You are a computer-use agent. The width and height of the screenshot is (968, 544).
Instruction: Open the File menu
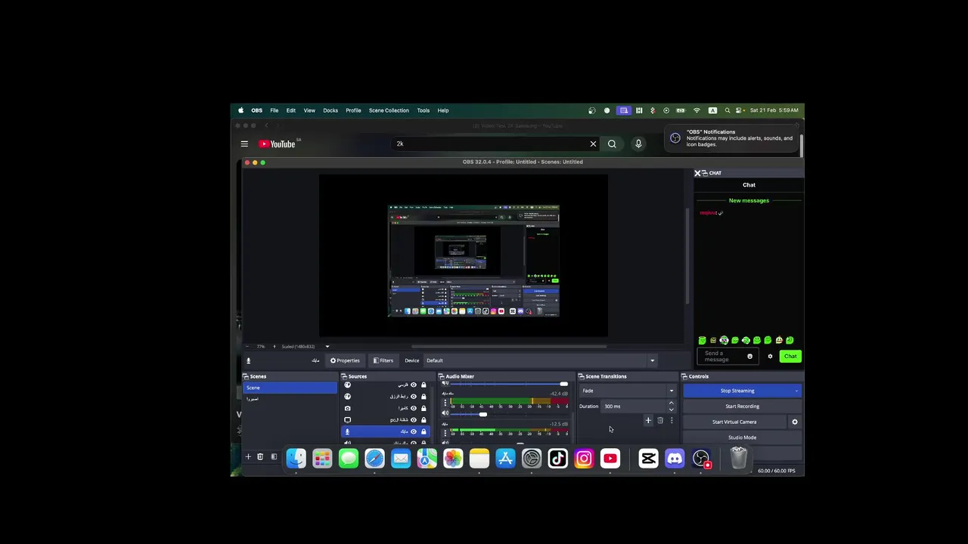coord(275,110)
